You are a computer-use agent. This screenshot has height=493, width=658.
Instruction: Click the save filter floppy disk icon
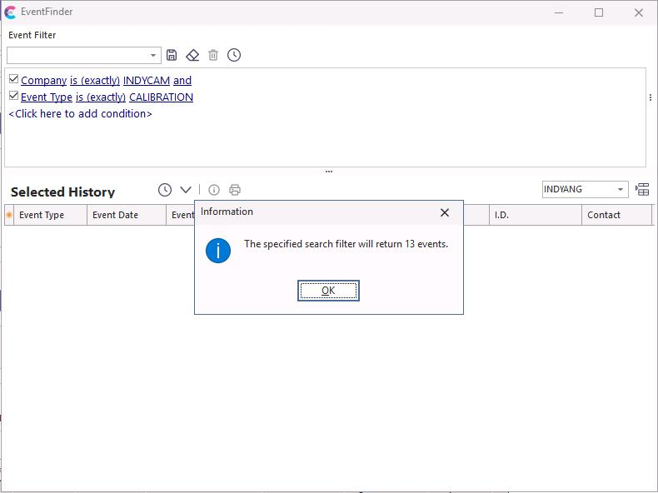coord(172,55)
